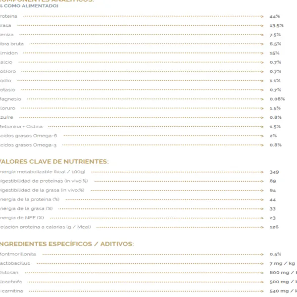This screenshot has width=297, height=297.
Task: Click the Valores clave de nutrientes heading
Action: click(x=54, y=161)
